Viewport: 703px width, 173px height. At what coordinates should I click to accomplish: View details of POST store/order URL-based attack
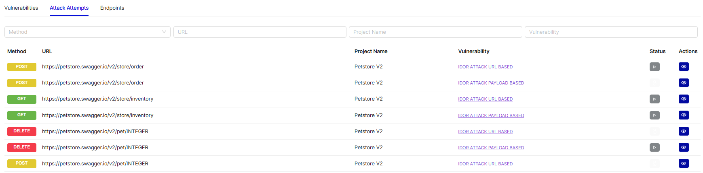click(x=683, y=67)
